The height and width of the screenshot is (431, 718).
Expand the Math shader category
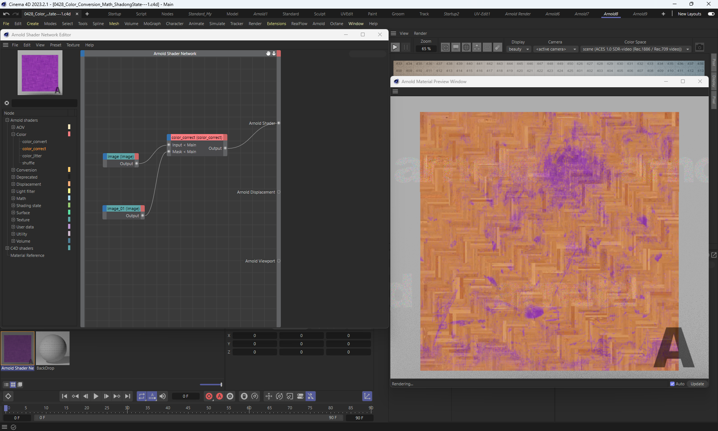tap(13, 198)
